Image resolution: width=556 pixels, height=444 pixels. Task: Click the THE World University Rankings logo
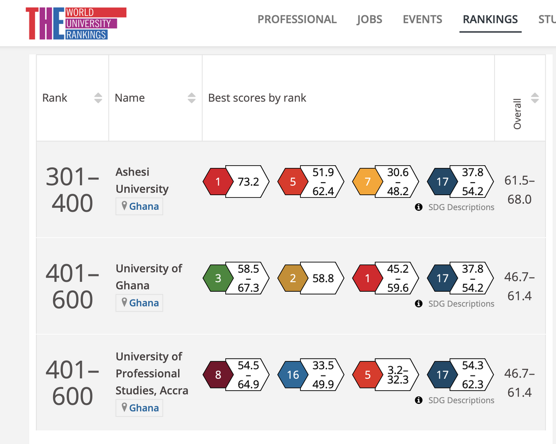(x=76, y=23)
